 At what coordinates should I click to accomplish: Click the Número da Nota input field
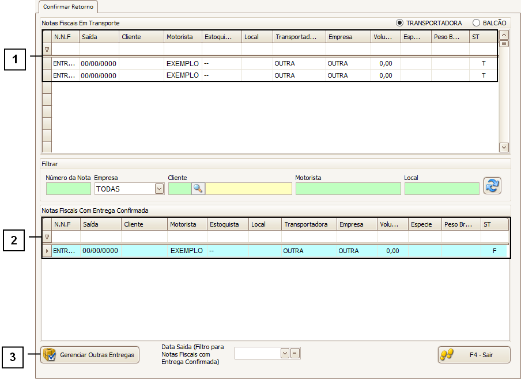[x=68, y=189]
